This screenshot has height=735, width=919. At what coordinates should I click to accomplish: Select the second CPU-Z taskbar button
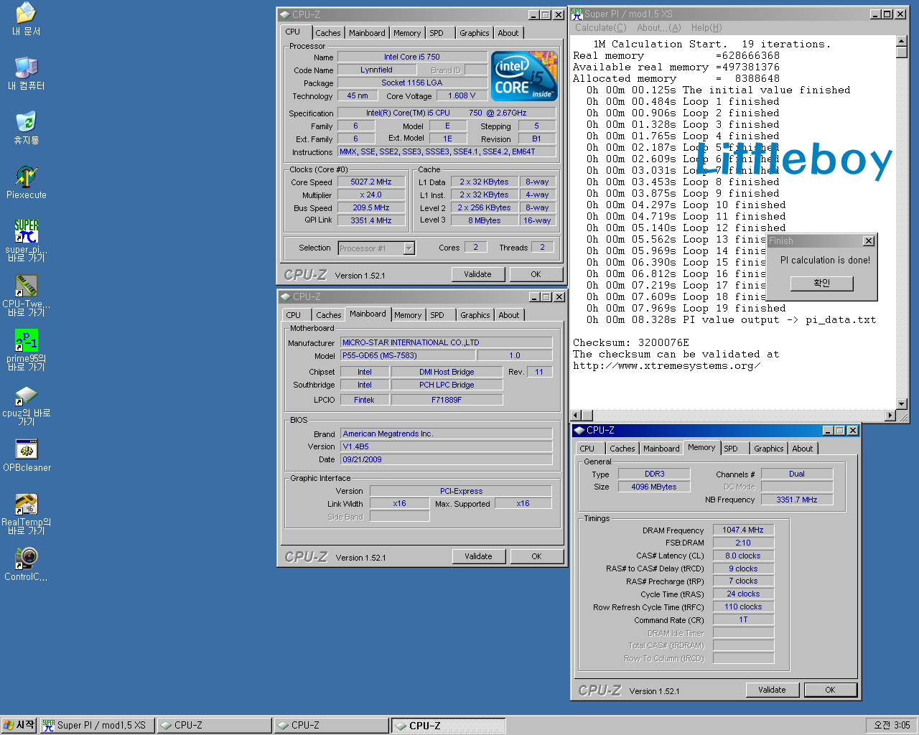(331, 725)
